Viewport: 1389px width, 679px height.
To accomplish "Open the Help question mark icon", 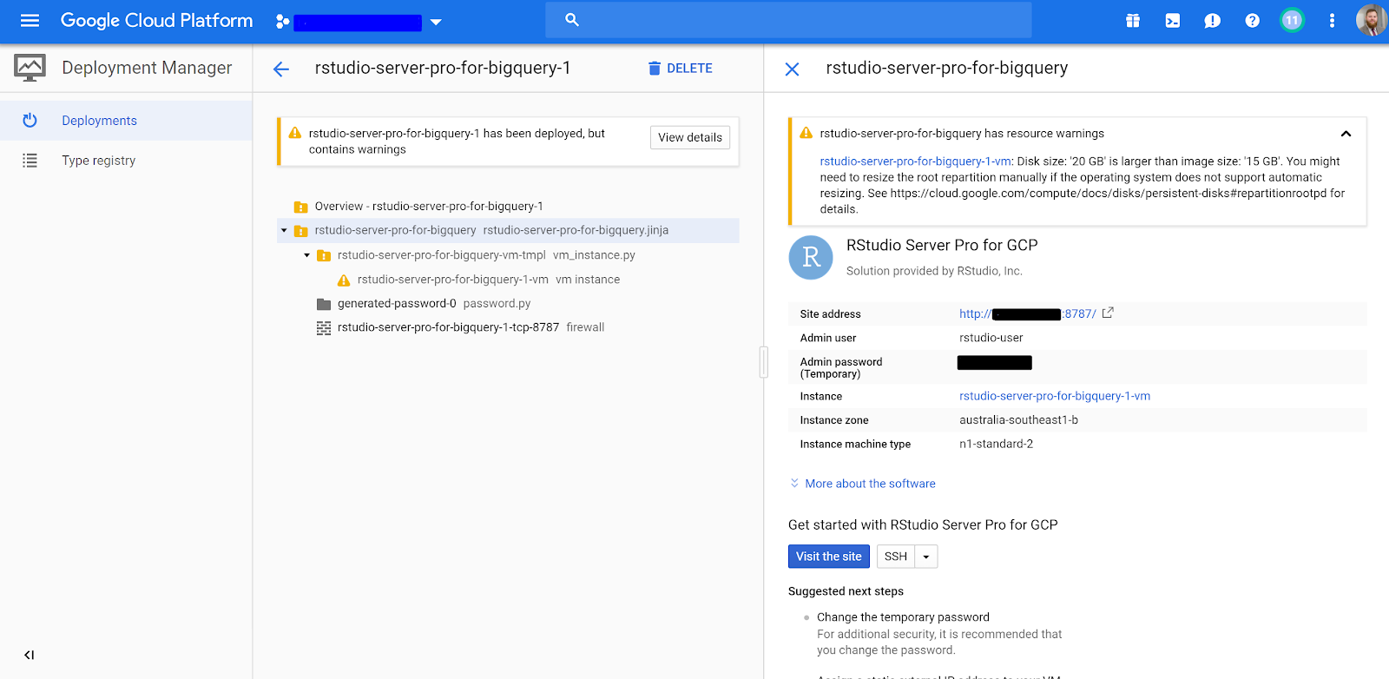I will (1252, 21).
